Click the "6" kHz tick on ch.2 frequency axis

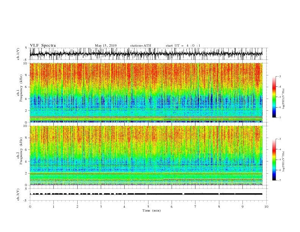click(26, 150)
